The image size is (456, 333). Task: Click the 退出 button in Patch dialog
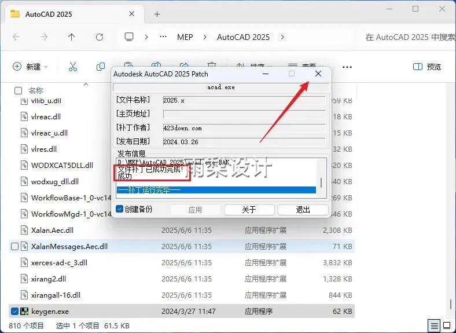point(303,210)
